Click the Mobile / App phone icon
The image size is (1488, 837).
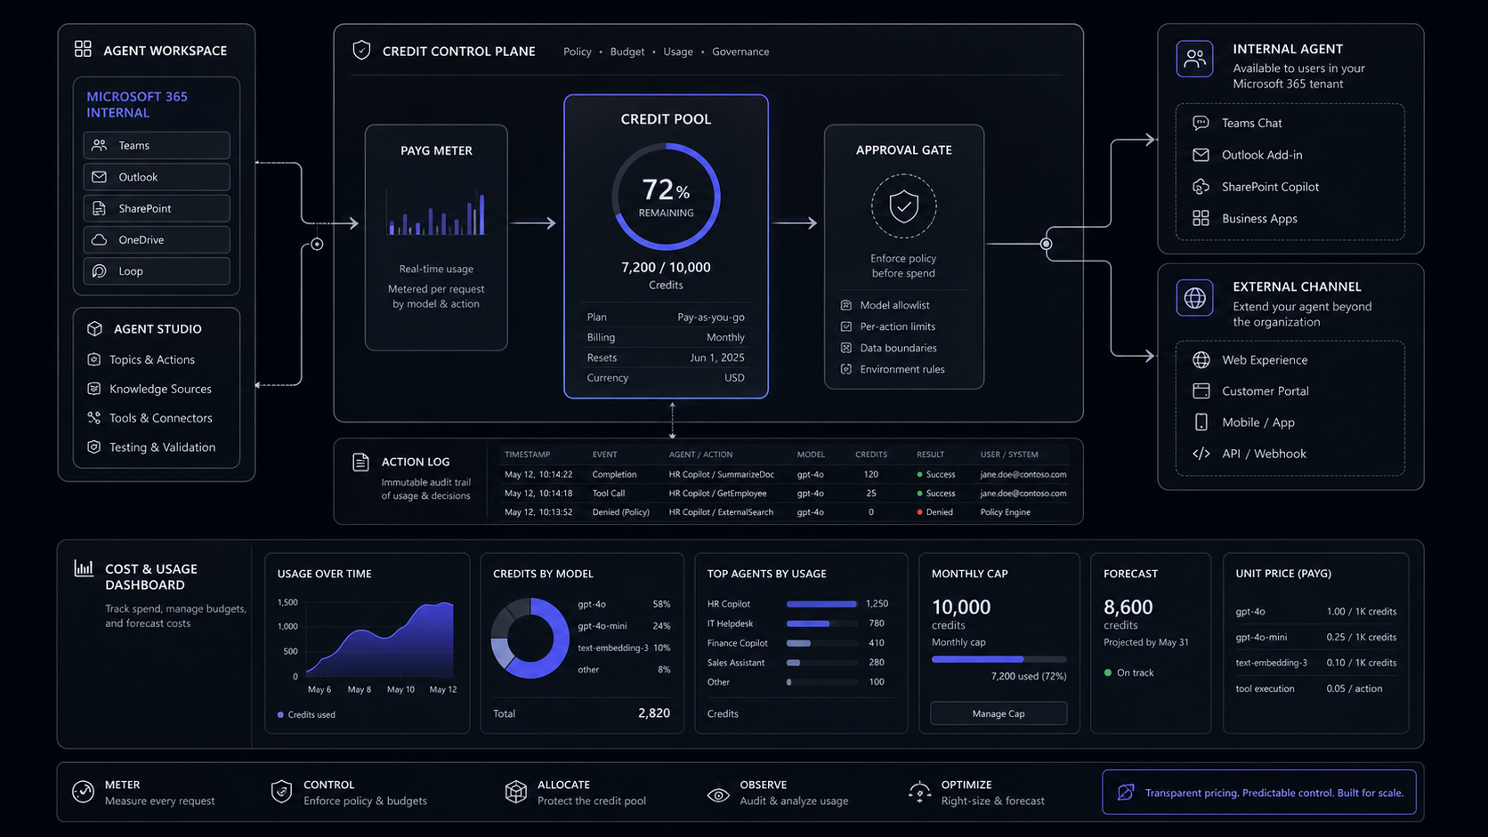(1201, 422)
